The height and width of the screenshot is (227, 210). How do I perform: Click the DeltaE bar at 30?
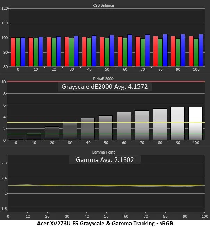[70, 131]
